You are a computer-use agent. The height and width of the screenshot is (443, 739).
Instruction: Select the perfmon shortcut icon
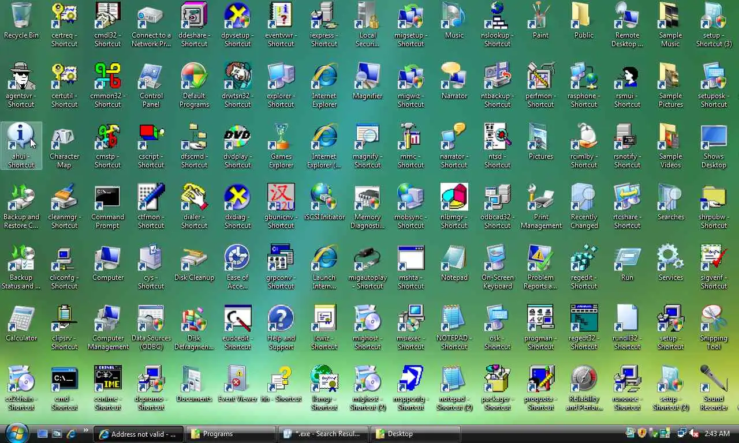pos(541,85)
